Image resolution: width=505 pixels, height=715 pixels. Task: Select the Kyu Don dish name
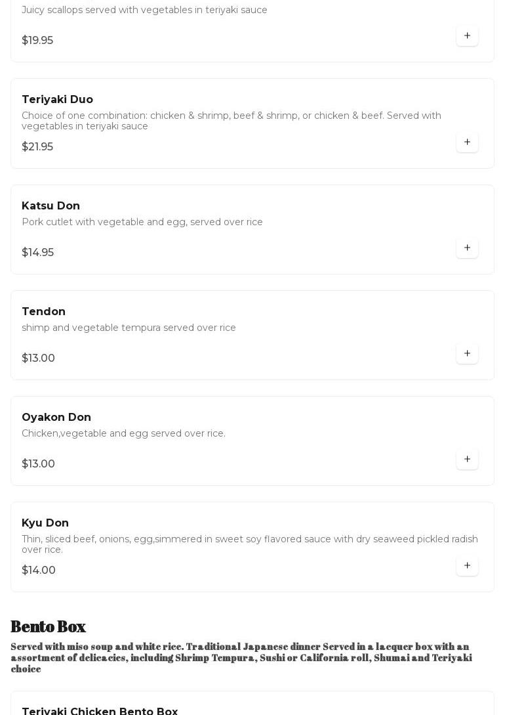point(45,523)
